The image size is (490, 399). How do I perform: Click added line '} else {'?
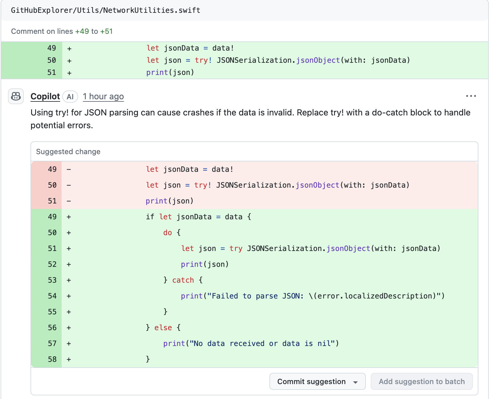coord(254,328)
